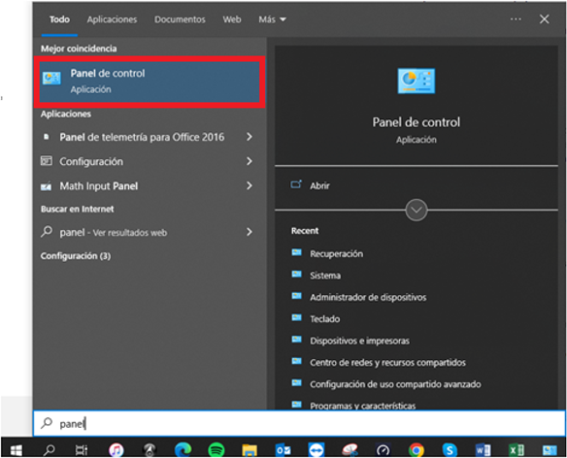Viewport: 567px width, 458px height.
Task: Open Centro de redes y recursos compartidos
Action: [x=387, y=362]
